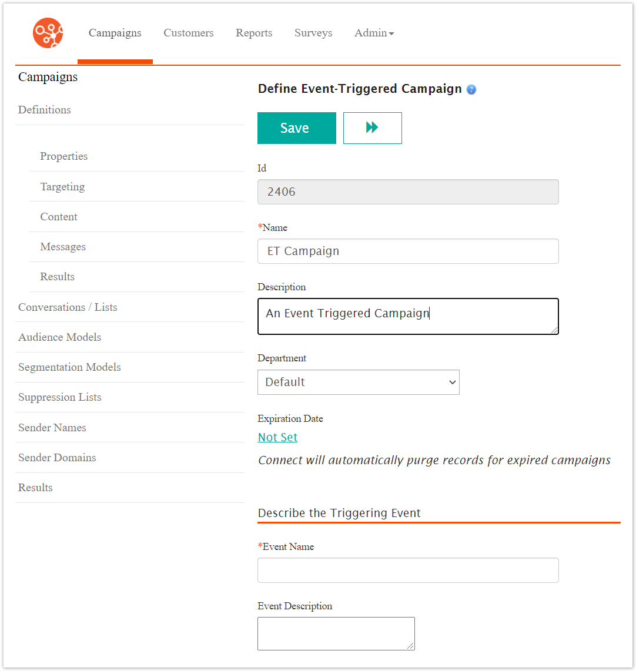This screenshot has width=636, height=671.
Task: Open the bottom Results sidebar link
Action: (35, 488)
